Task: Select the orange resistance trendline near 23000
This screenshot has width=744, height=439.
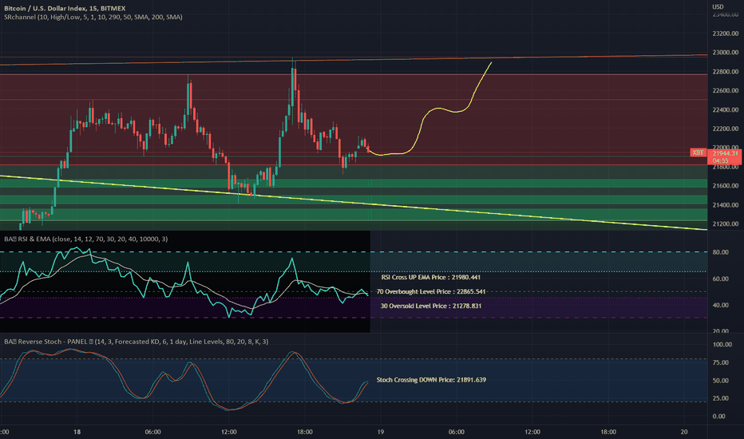Action: point(354,59)
